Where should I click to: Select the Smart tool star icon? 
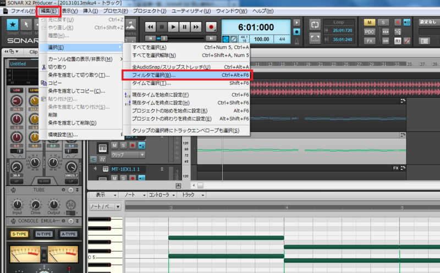point(13,25)
